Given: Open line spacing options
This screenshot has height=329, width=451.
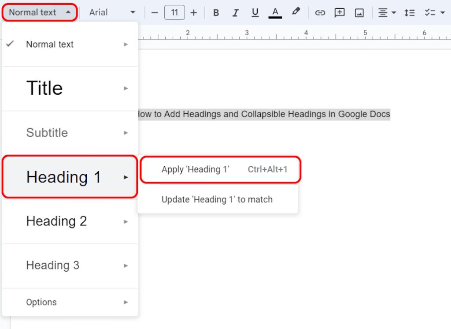Looking at the screenshot, I should point(409,12).
